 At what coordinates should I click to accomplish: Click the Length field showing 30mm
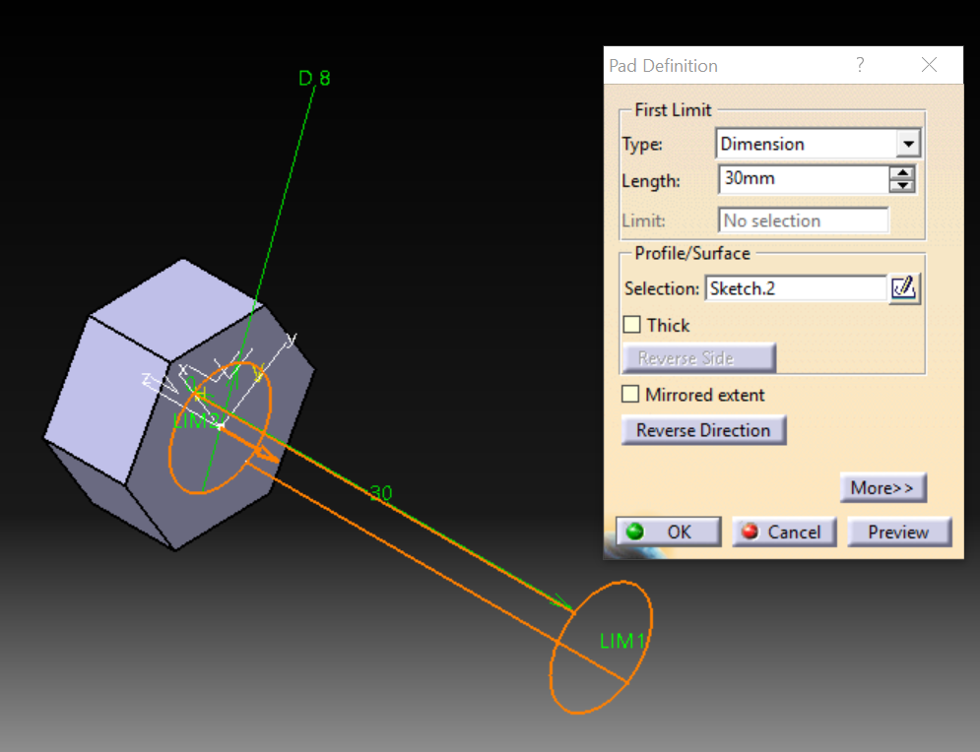pos(802,180)
